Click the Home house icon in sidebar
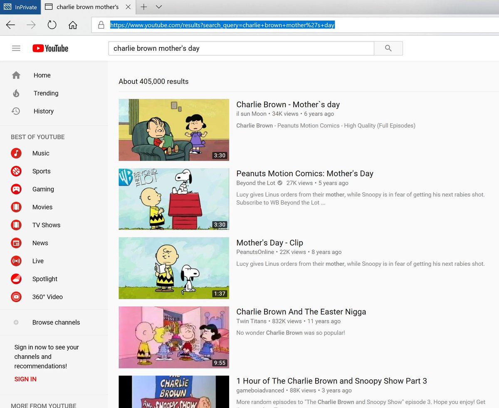The height and width of the screenshot is (408, 499). [x=16, y=75]
